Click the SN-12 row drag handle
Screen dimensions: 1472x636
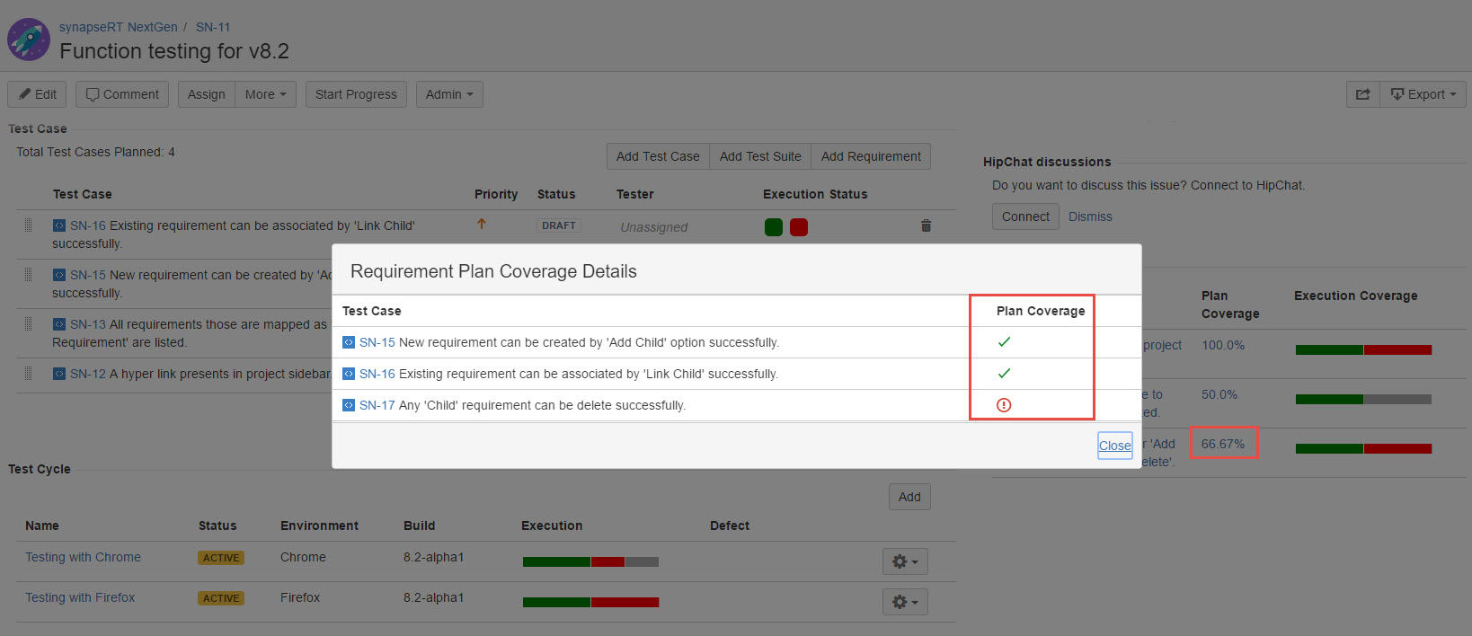coord(28,373)
